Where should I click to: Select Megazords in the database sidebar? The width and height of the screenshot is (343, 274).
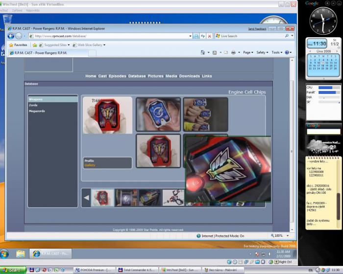[37, 111]
